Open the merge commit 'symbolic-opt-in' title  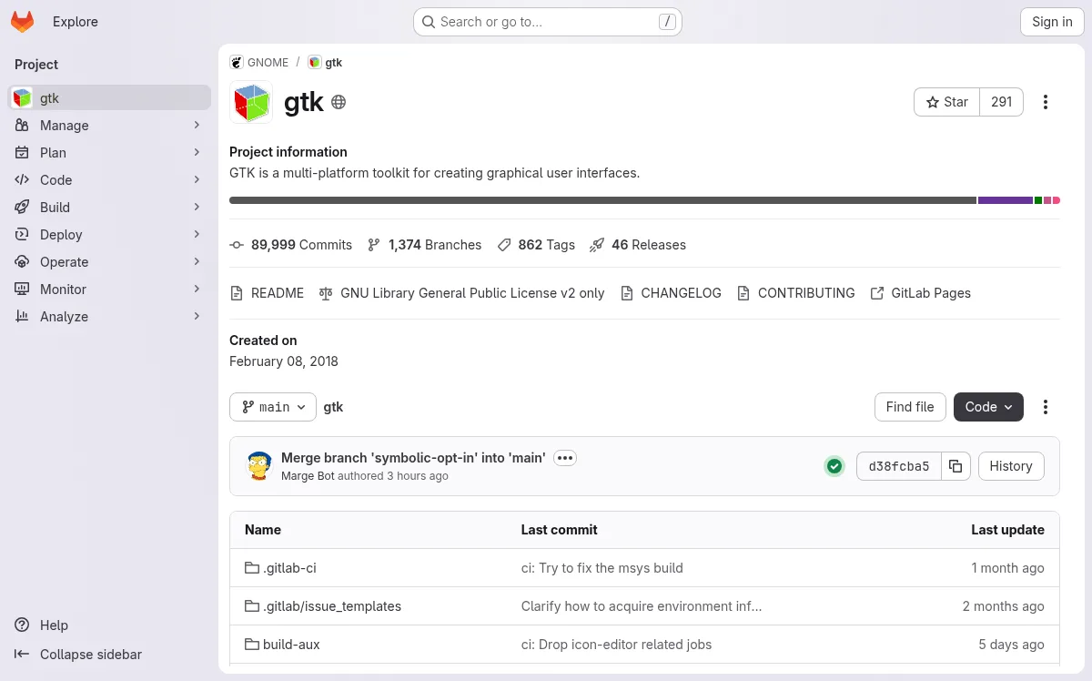(x=413, y=458)
